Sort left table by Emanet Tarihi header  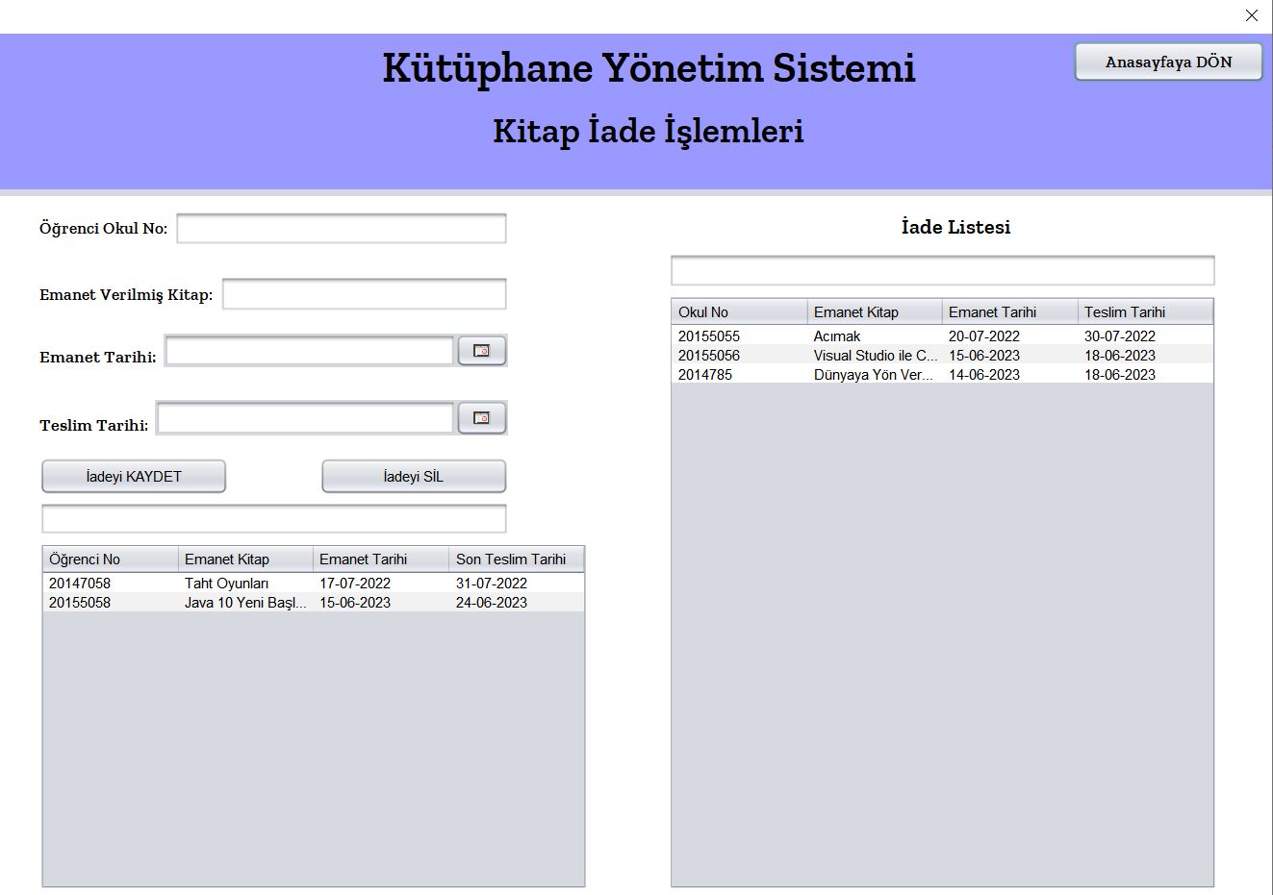tap(381, 559)
